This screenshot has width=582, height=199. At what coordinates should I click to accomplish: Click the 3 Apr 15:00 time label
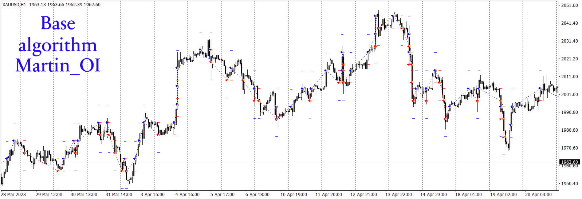(153, 195)
